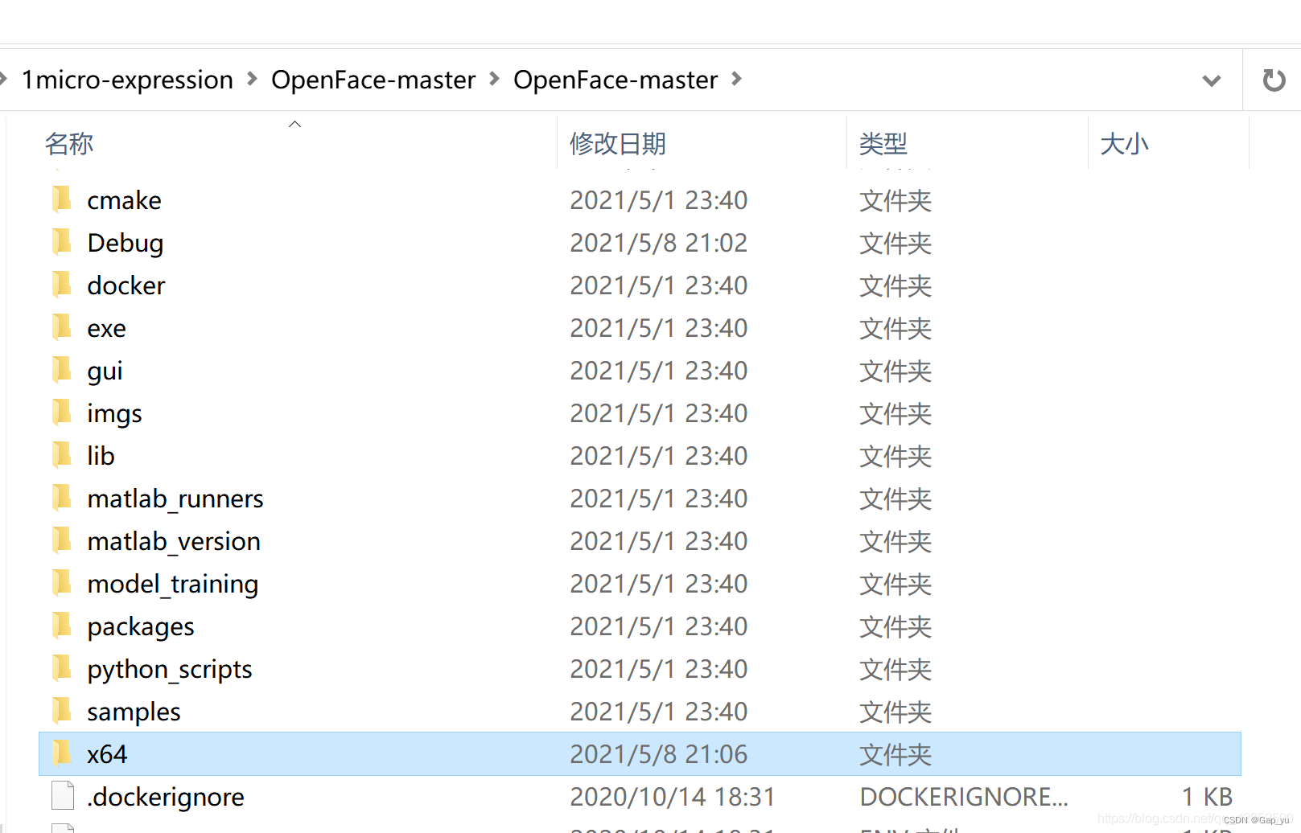Viewport: 1301px width, 833px height.
Task: Expand the chevron after last OpenFace-master breadcrumb
Action: coord(736,79)
